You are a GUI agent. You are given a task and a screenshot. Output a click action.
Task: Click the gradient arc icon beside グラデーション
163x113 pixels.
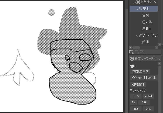141,35
